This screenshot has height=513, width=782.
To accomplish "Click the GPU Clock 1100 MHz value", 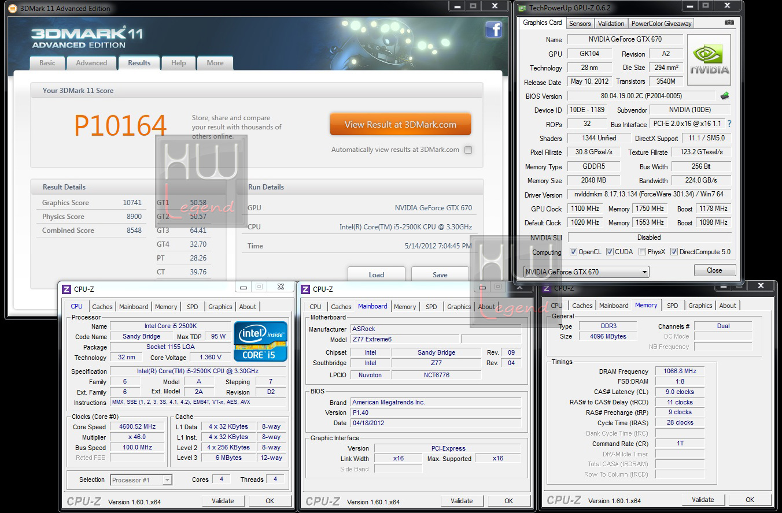I will tap(585, 209).
